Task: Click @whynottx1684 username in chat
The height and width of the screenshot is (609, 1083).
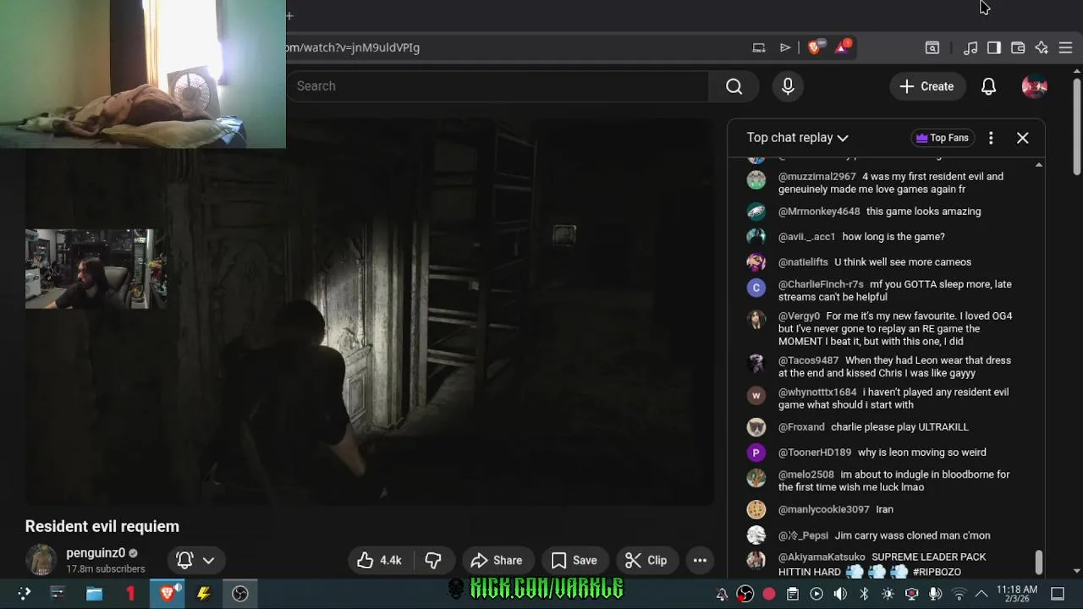Action: point(816,392)
